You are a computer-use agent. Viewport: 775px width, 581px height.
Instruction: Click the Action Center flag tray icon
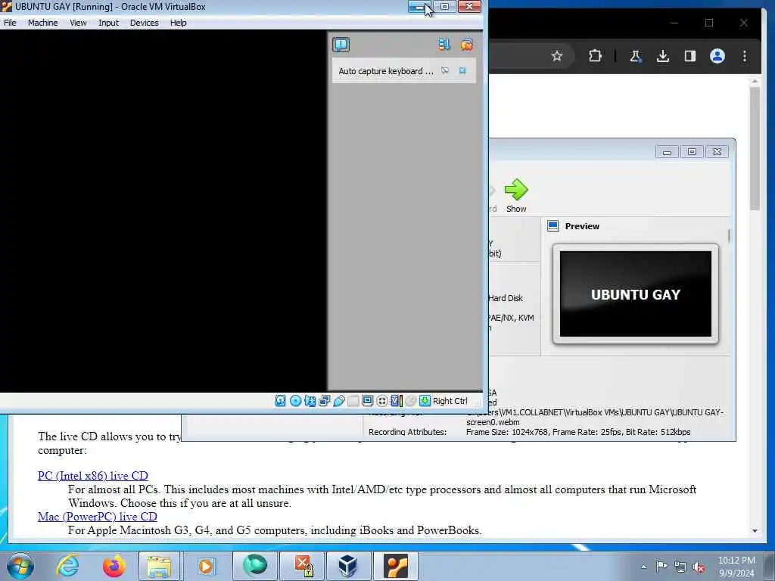[x=661, y=566]
